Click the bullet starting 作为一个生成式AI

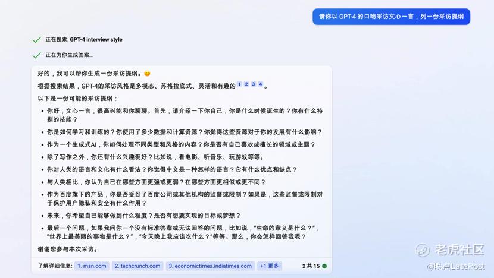point(181,145)
